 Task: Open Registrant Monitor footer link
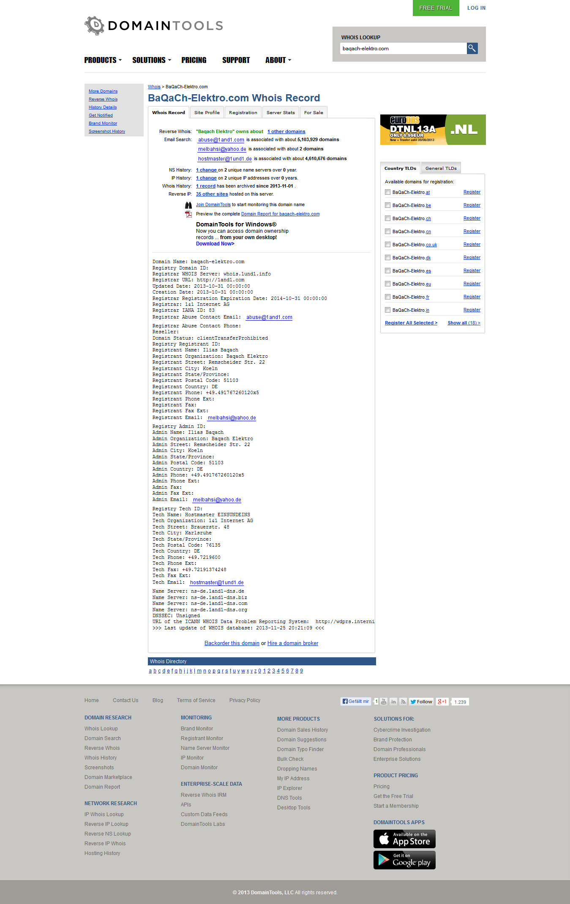pos(202,738)
